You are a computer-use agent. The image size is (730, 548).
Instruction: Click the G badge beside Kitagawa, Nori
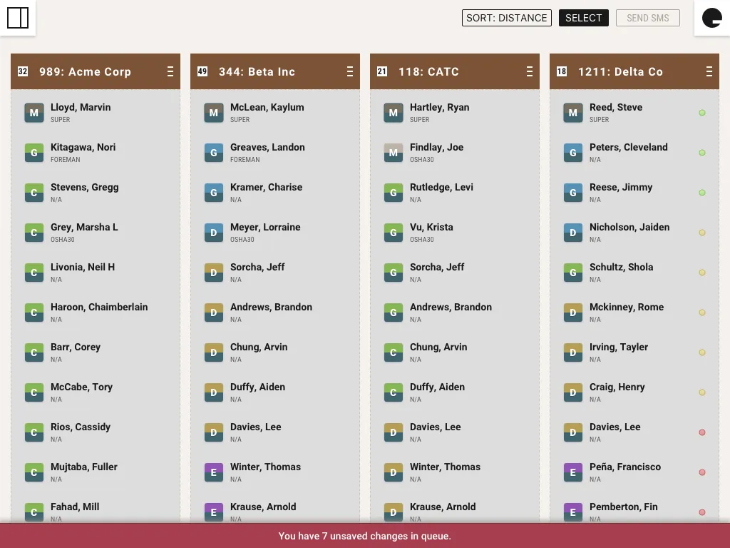pyautogui.click(x=34, y=153)
